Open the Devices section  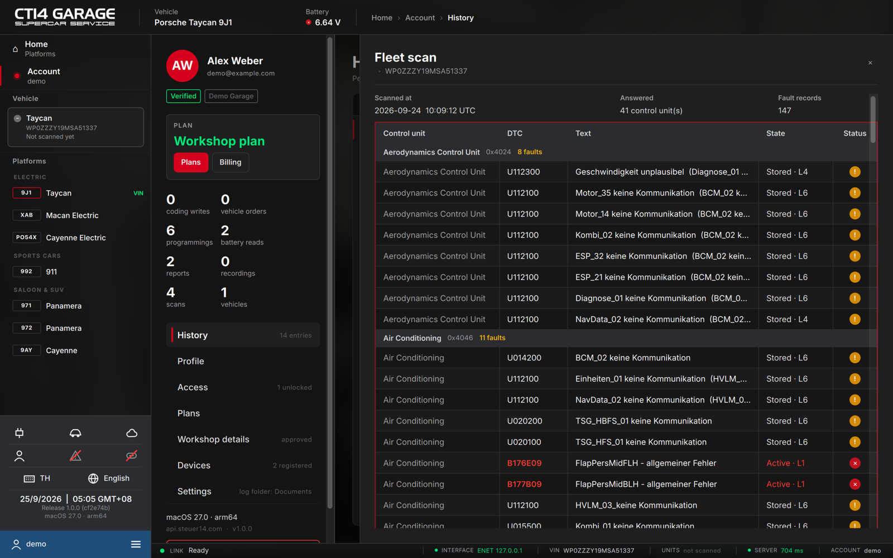tap(243, 465)
